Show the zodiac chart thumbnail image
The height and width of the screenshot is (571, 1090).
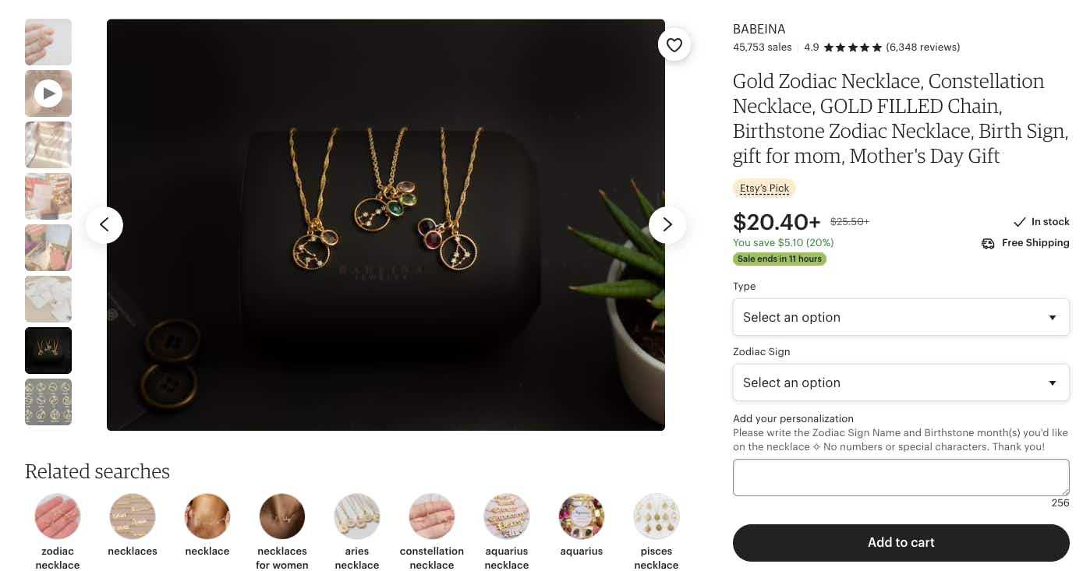[x=48, y=402]
